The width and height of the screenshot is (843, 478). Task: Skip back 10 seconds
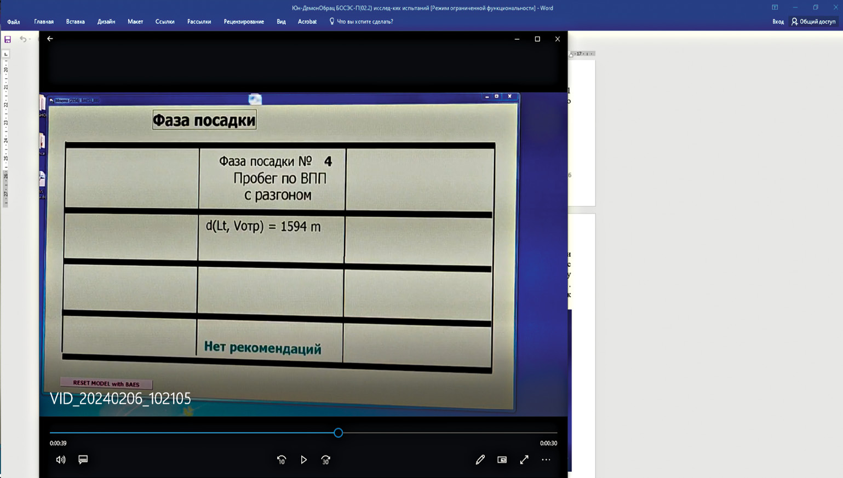[282, 460]
